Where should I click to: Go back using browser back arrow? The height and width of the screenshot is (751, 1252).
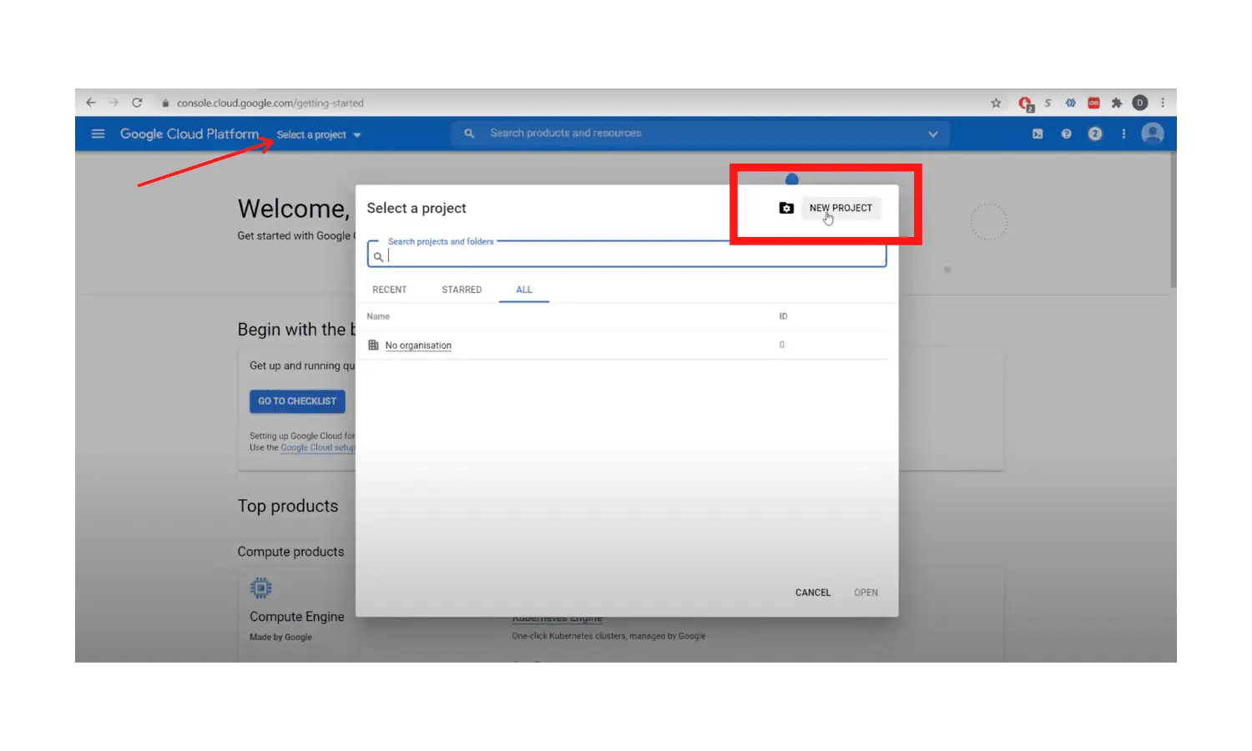(x=91, y=103)
